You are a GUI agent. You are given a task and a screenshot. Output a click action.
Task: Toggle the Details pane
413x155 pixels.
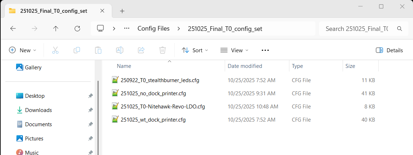pyautogui.click(x=389, y=50)
